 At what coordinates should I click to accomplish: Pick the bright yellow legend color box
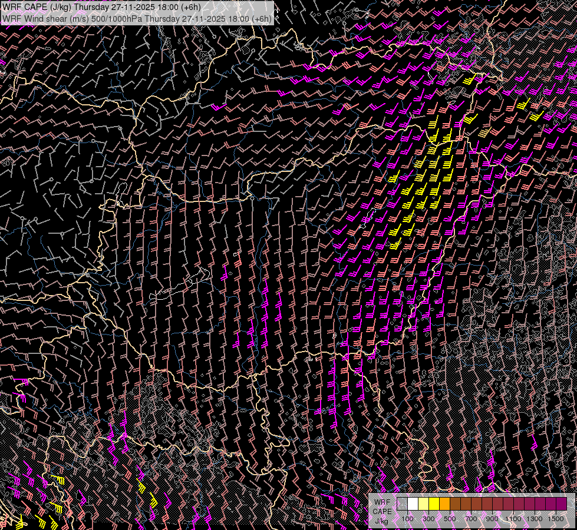click(434, 504)
